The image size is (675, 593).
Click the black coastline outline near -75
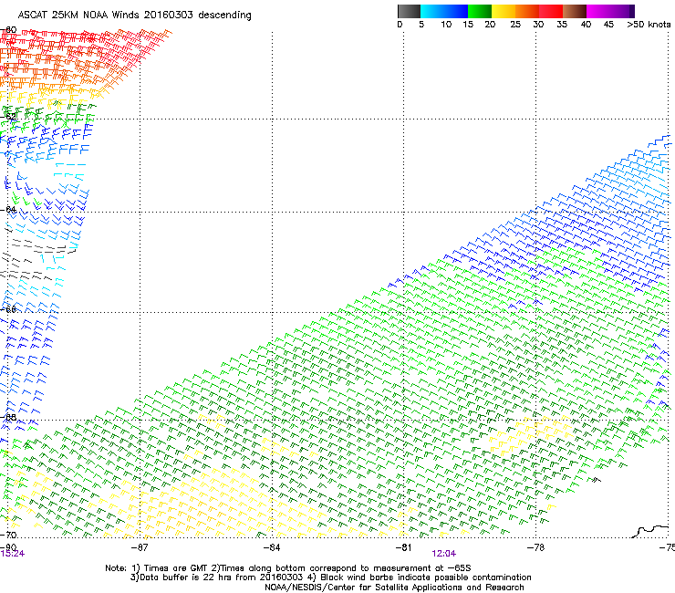pos(650,531)
